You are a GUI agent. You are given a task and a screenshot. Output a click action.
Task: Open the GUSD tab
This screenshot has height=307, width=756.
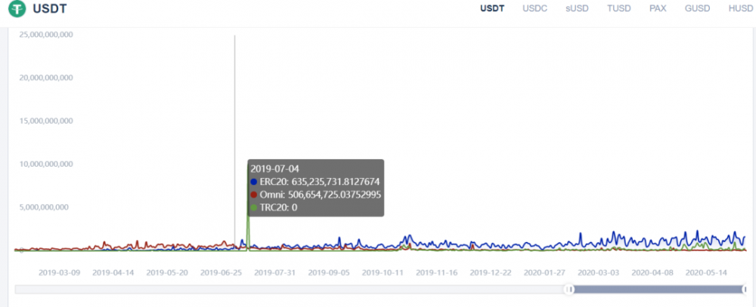697,8
